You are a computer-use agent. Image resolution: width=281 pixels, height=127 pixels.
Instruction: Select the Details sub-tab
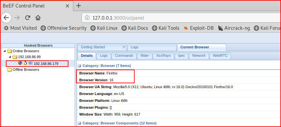tap(87, 56)
